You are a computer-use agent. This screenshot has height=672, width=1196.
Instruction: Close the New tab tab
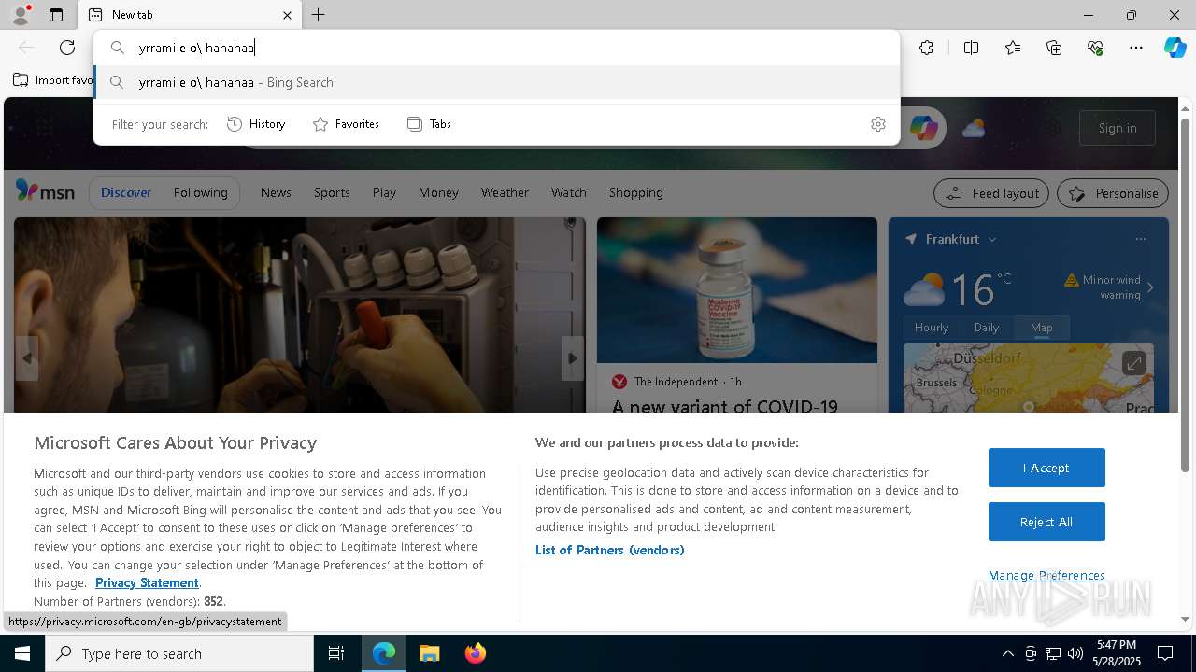pyautogui.click(x=287, y=15)
